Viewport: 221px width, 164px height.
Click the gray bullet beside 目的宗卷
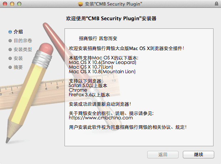[x=10, y=40]
